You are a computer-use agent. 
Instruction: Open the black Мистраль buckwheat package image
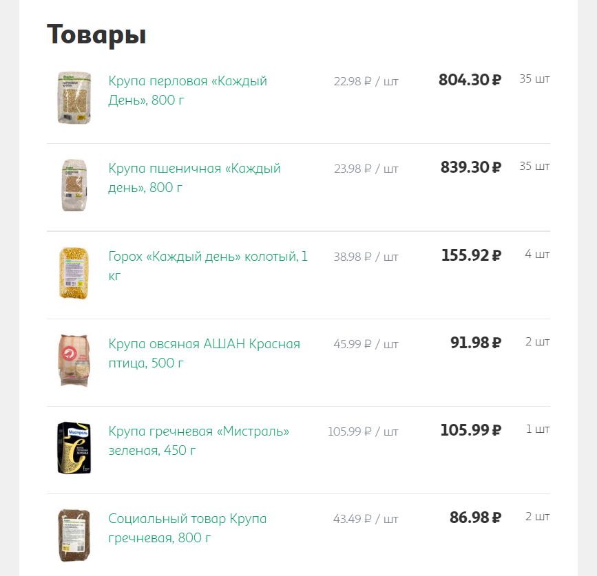pos(74,447)
